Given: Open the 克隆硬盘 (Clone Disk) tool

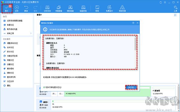Looking at the screenshot, I should tap(59, 9).
